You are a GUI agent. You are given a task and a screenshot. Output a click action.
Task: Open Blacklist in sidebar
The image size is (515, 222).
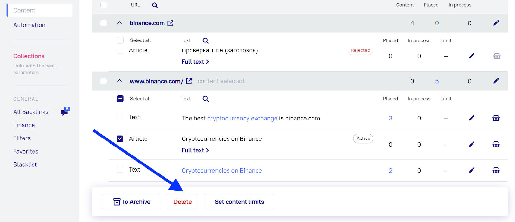click(x=25, y=164)
